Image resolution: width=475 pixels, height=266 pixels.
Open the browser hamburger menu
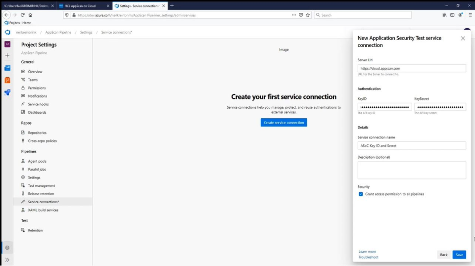click(x=470, y=15)
